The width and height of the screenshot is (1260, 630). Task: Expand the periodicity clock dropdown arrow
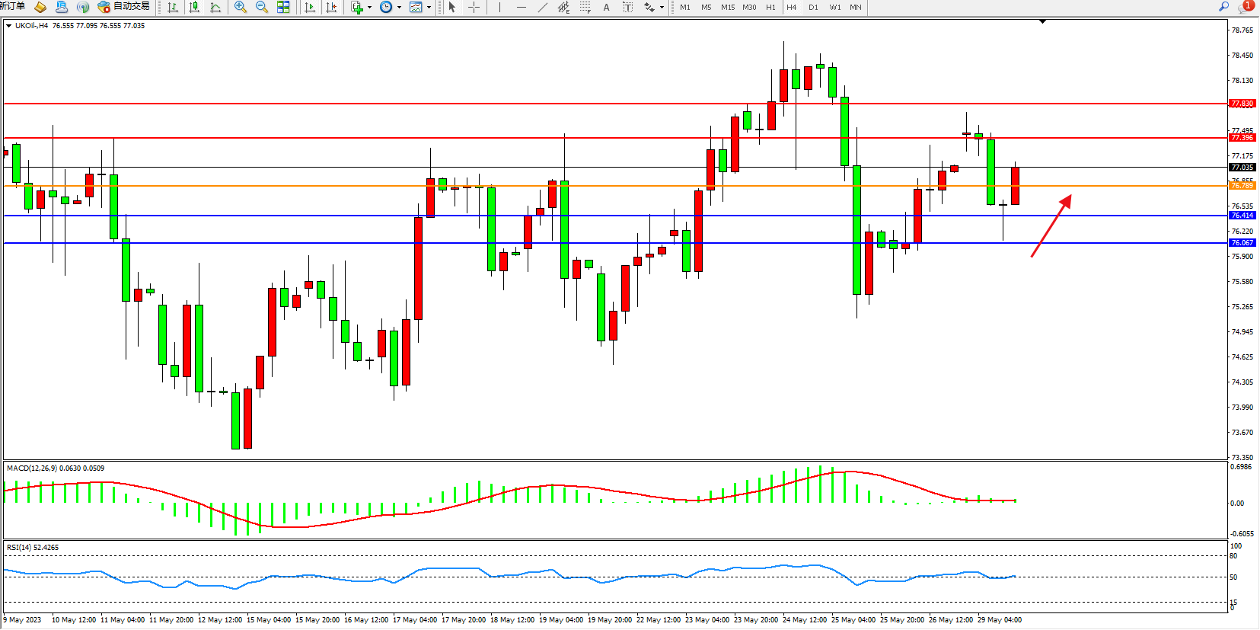click(x=399, y=8)
